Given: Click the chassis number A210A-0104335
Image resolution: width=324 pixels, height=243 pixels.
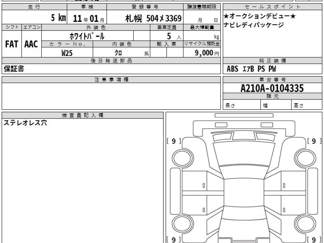Looking at the screenshot, I should click(x=272, y=88).
